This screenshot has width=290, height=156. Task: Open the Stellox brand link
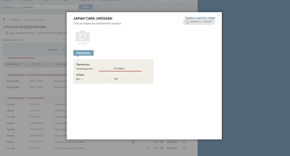click(x=10, y=142)
